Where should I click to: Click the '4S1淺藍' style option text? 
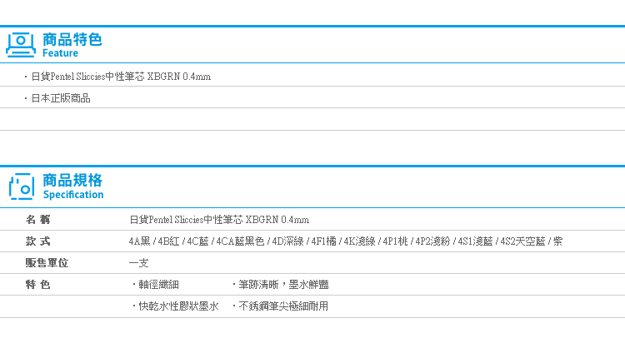point(475,241)
